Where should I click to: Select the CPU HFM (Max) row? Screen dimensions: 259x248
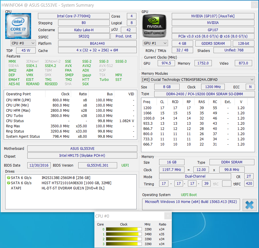71,111
